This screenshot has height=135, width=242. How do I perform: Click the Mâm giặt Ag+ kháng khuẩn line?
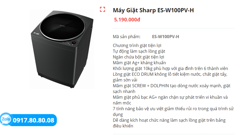click(139, 63)
